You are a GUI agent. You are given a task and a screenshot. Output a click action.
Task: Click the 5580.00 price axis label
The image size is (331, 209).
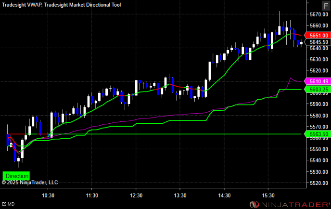(319, 116)
